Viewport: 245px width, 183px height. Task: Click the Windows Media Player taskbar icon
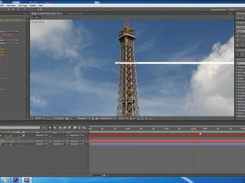[5, 180]
